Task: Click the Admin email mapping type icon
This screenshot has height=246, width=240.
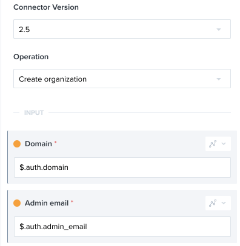Action: click(213, 203)
